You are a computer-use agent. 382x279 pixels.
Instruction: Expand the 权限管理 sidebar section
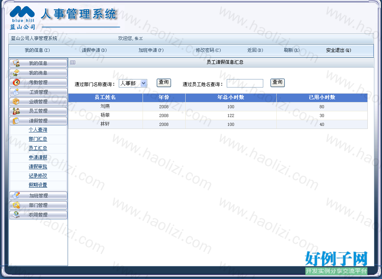pyautogui.click(x=38, y=215)
